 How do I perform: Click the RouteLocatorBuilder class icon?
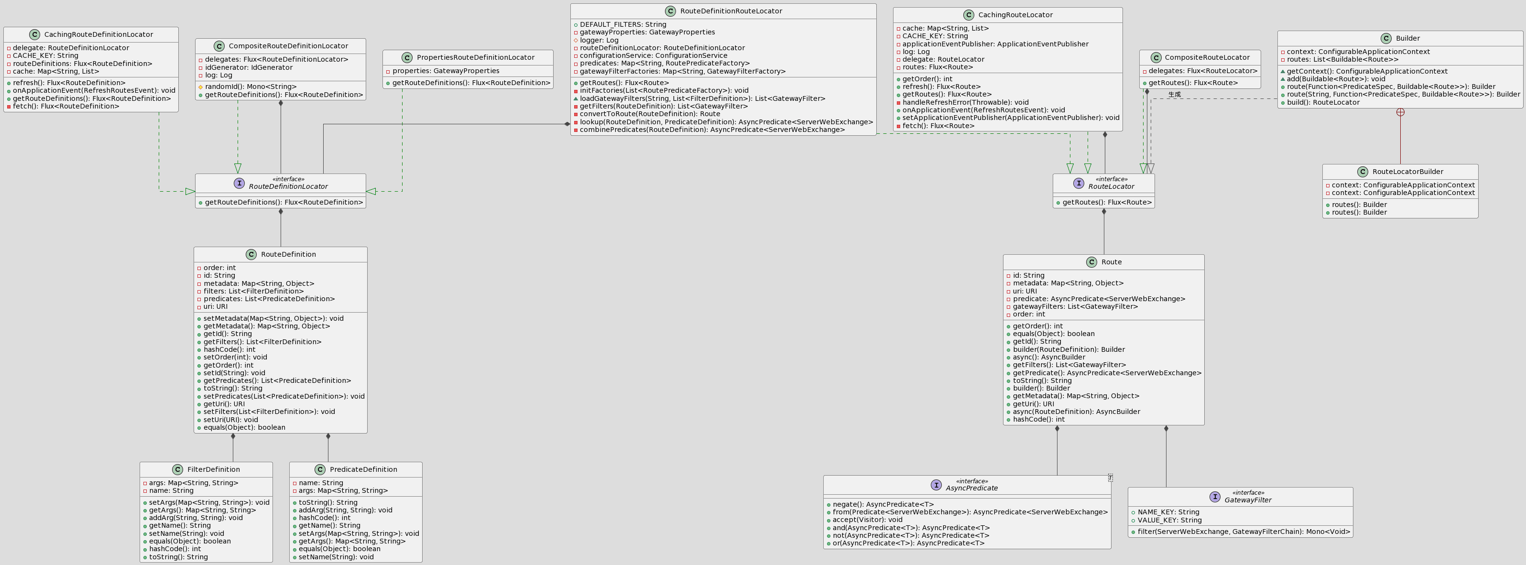(1362, 172)
